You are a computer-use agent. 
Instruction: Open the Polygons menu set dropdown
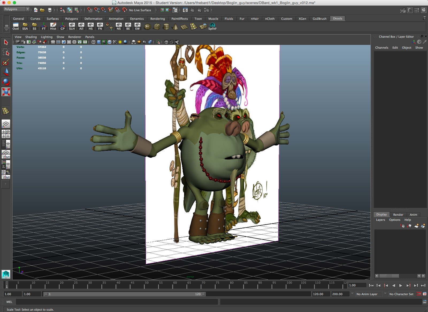[16, 9]
